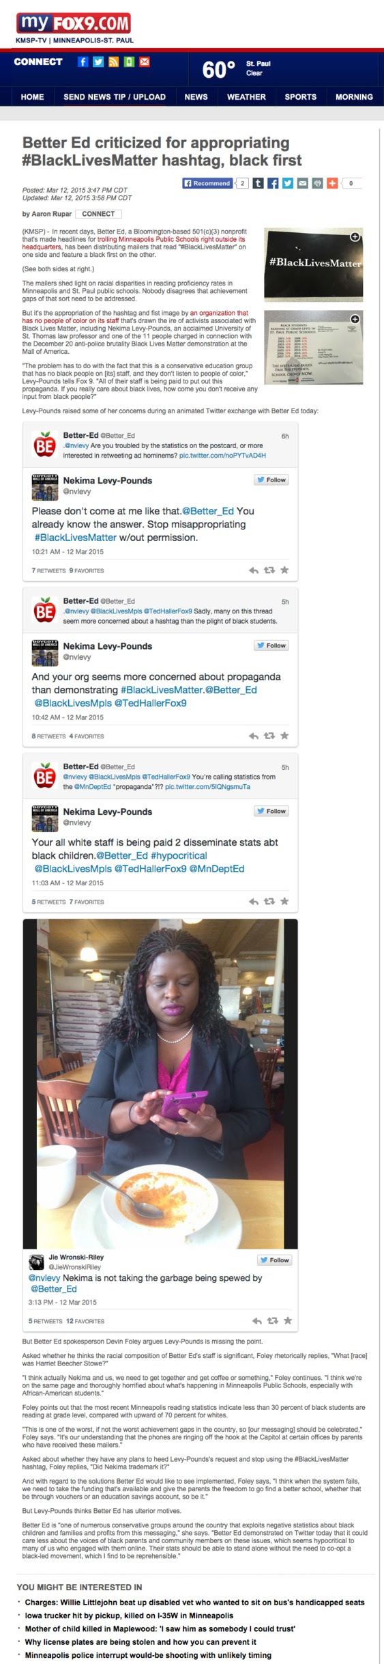Click the print icon in share bar

318,183
